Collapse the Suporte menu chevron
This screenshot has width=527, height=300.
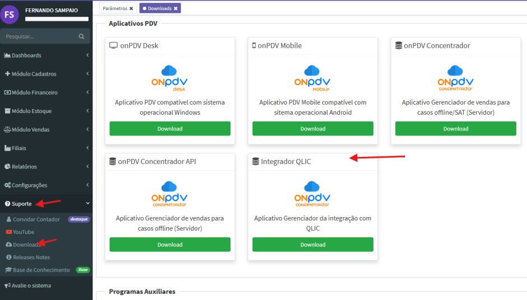pyautogui.click(x=88, y=203)
